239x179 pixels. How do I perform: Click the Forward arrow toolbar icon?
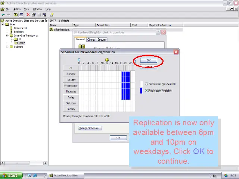point(9,15)
